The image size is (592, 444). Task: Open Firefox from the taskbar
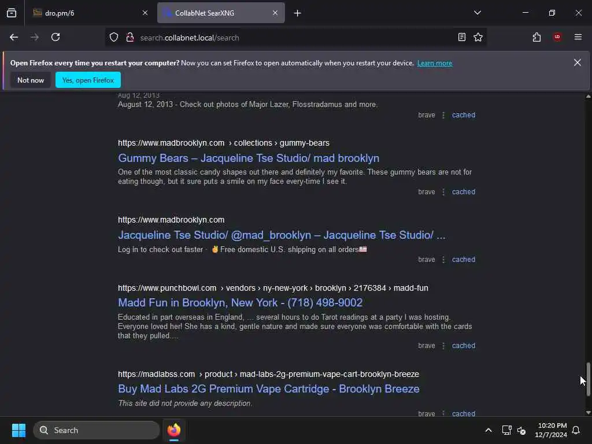point(173,430)
